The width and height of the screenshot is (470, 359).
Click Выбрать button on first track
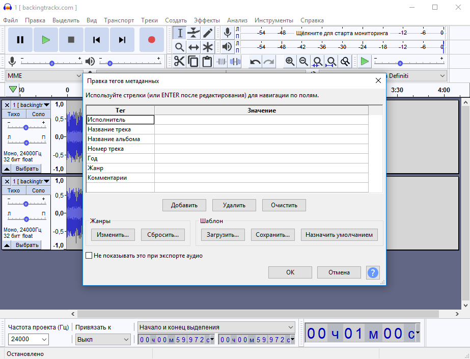coord(27,169)
